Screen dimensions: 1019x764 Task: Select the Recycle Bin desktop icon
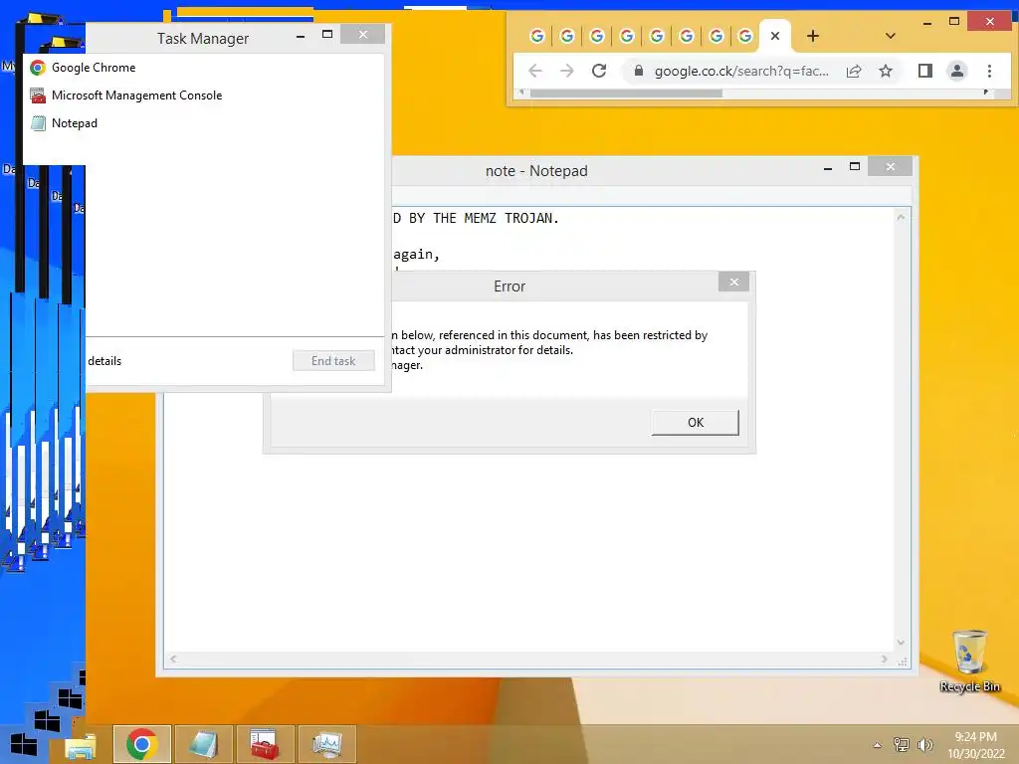(969, 661)
